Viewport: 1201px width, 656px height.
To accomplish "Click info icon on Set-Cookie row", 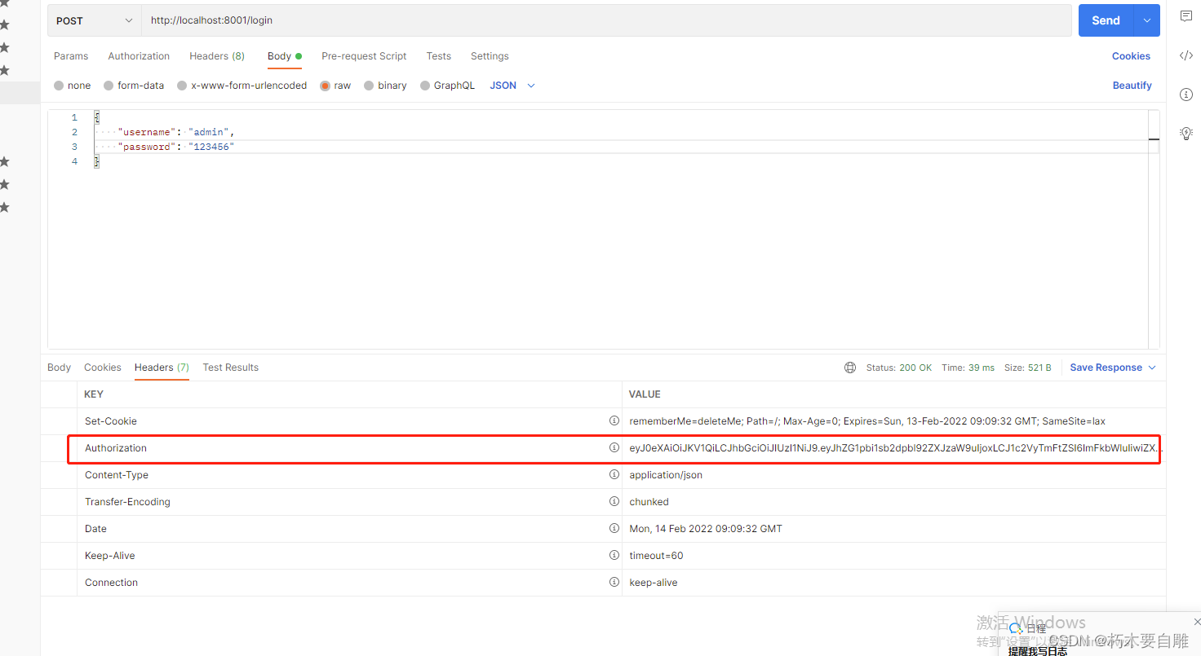I will coord(614,420).
